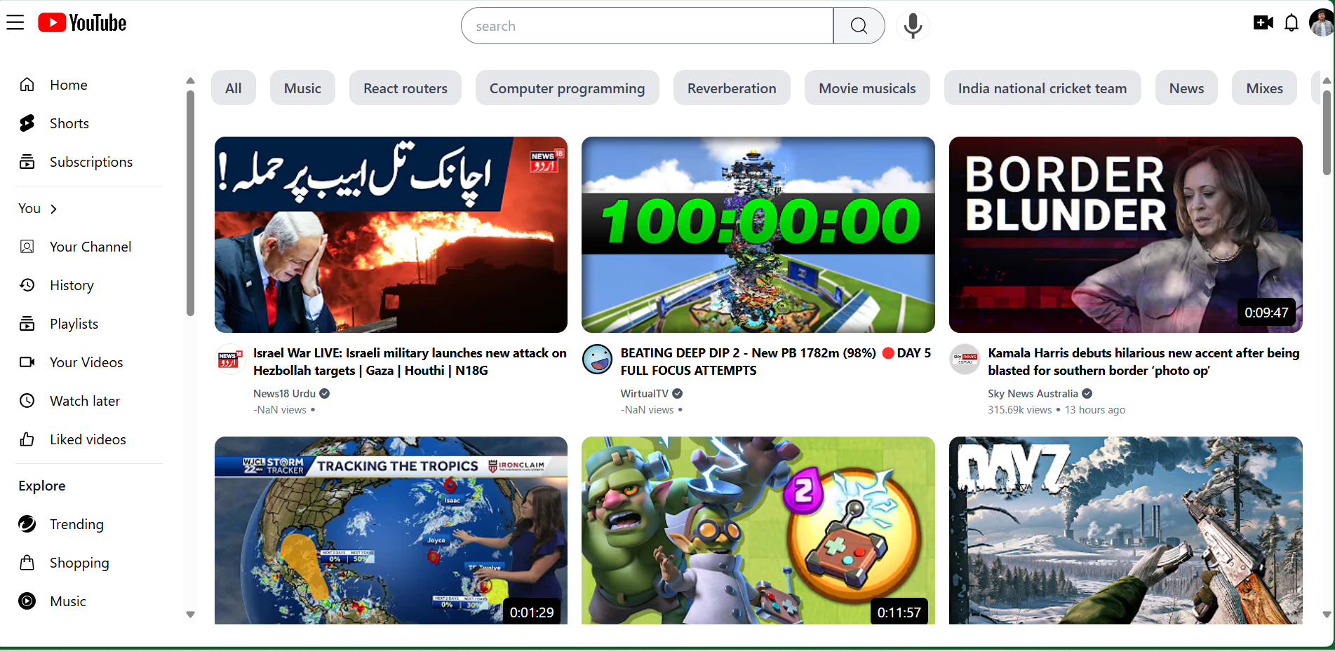1335x651 pixels.
Task: Click the main page scrollbar thumb
Action: [1327, 132]
